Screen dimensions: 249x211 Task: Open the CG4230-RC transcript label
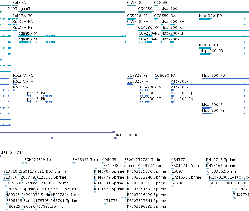pyautogui.click(x=149, y=39)
